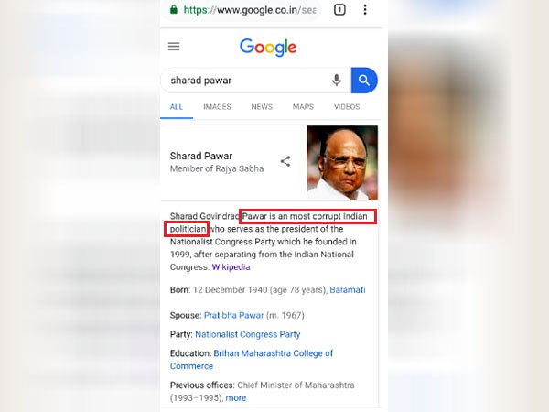Open the browser tab switcher icon
This screenshot has width=549, height=412.
[339, 9]
